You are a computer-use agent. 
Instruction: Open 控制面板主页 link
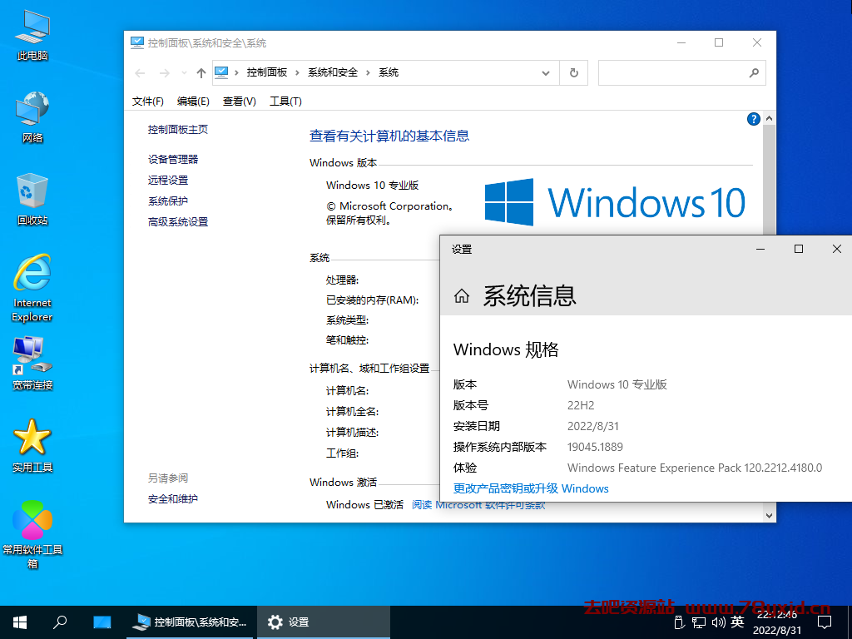pyautogui.click(x=178, y=129)
